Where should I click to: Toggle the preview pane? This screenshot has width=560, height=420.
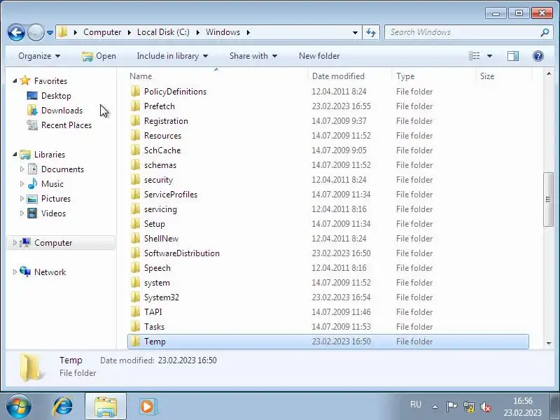(x=513, y=56)
